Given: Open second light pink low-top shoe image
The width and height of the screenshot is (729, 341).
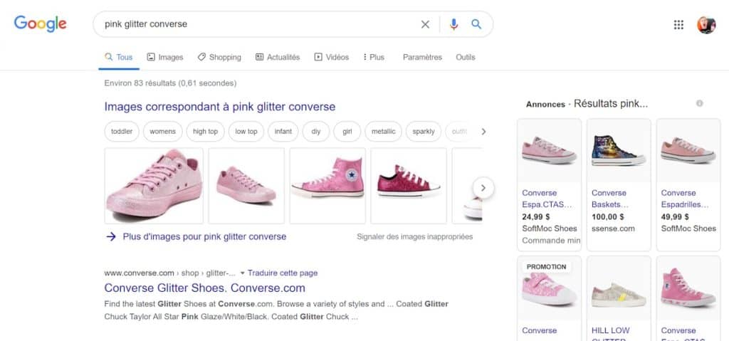Looking at the screenshot, I should click(x=246, y=186).
